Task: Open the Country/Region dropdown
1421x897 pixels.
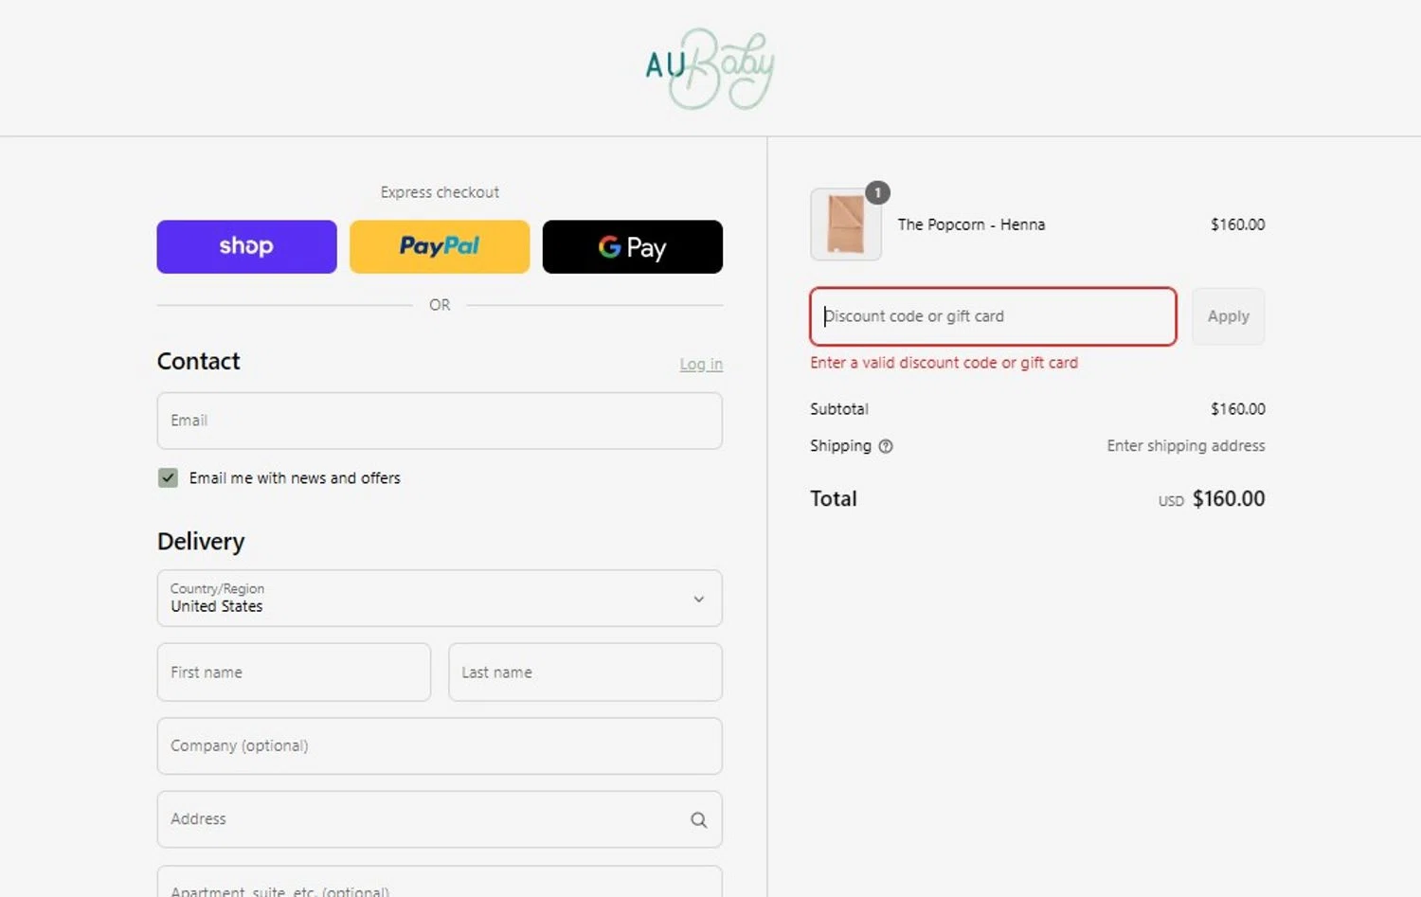Action: (440, 598)
